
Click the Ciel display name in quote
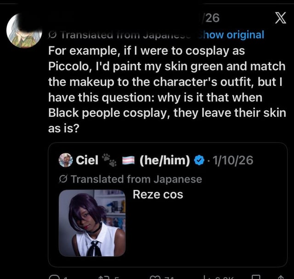[87, 160]
